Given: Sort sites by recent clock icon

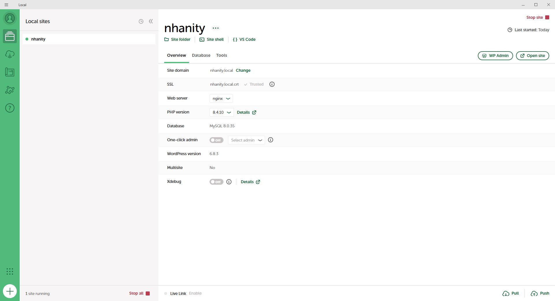Looking at the screenshot, I should coord(141,21).
